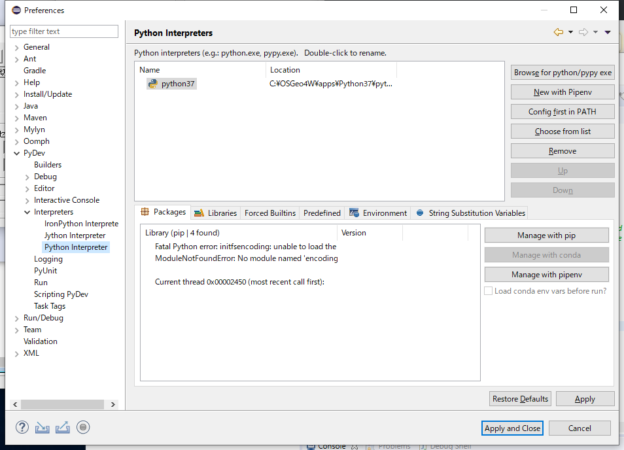Select Jython Interpreter in the tree
The height and width of the screenshot is (450, 624).
pos(75,235)
